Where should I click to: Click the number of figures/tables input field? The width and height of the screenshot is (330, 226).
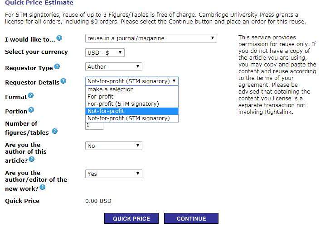95,125
